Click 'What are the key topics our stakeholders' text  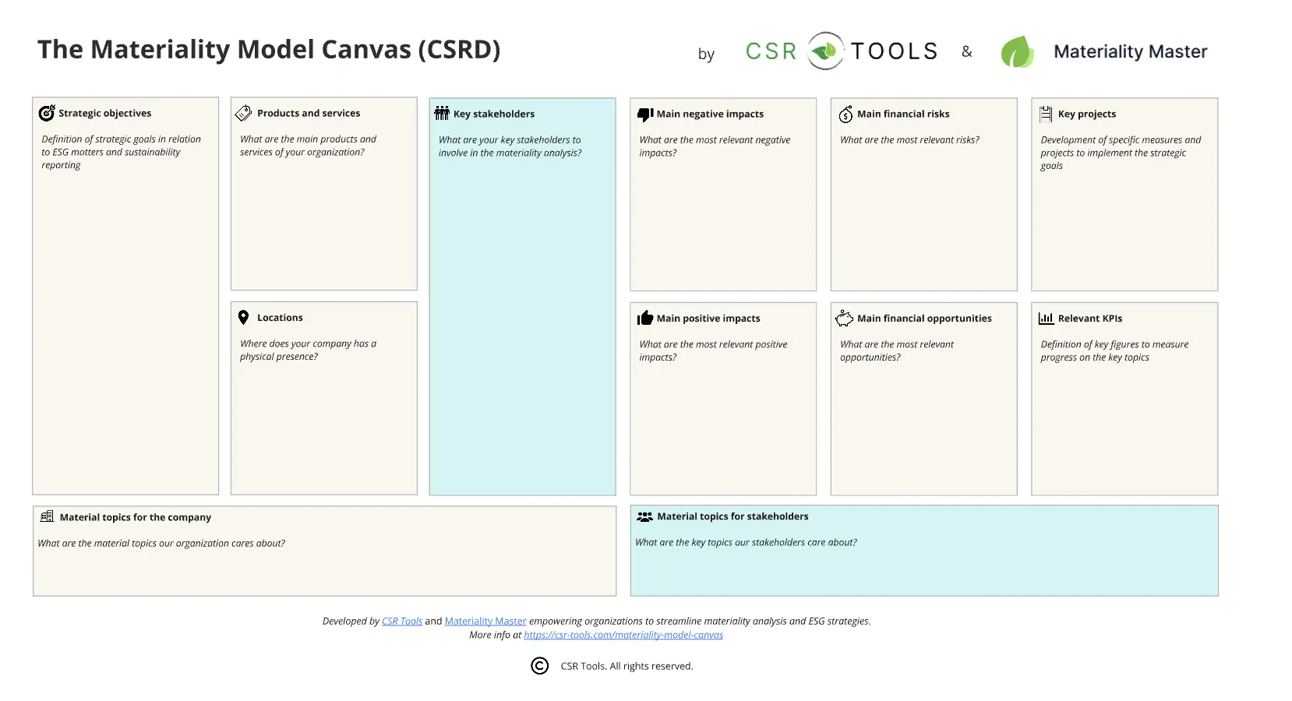tap(746, 543)
